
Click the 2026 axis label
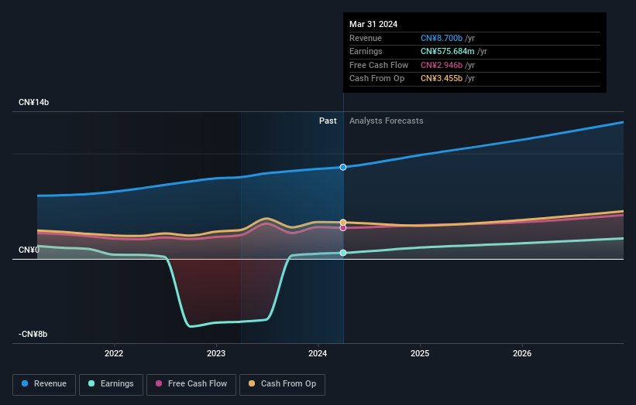(522, 354)
